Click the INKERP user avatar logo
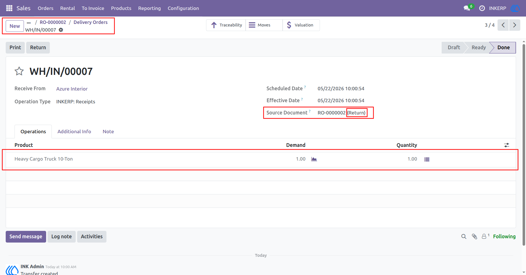Screen dimensions: 526x275 click(x=515, y=8)
